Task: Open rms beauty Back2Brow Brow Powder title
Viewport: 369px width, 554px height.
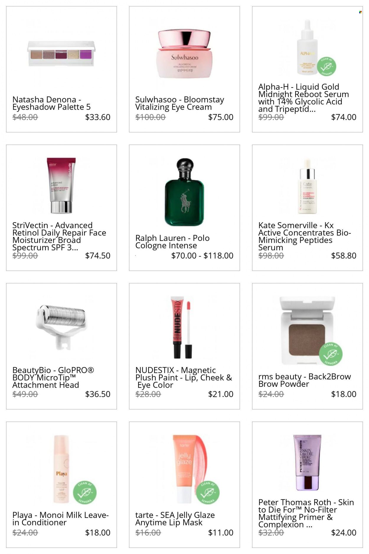Action: coord(304,380)
